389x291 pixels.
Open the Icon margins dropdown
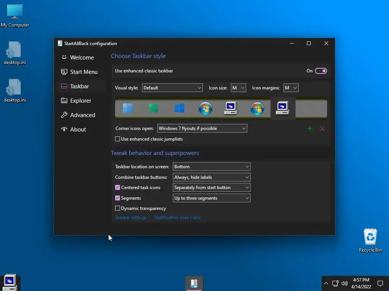coord(291,88)
